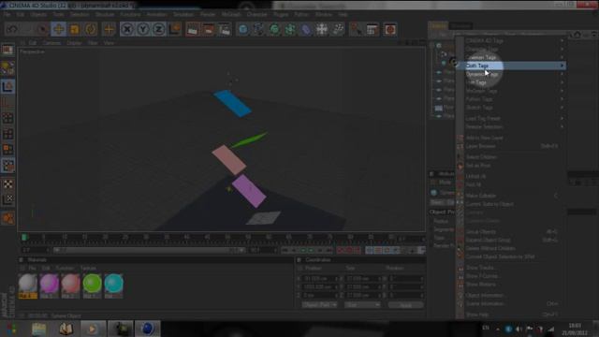Expand the Hair Tags submenu arrow
This screenshot has width=599, height=337.
pos(562,82)
